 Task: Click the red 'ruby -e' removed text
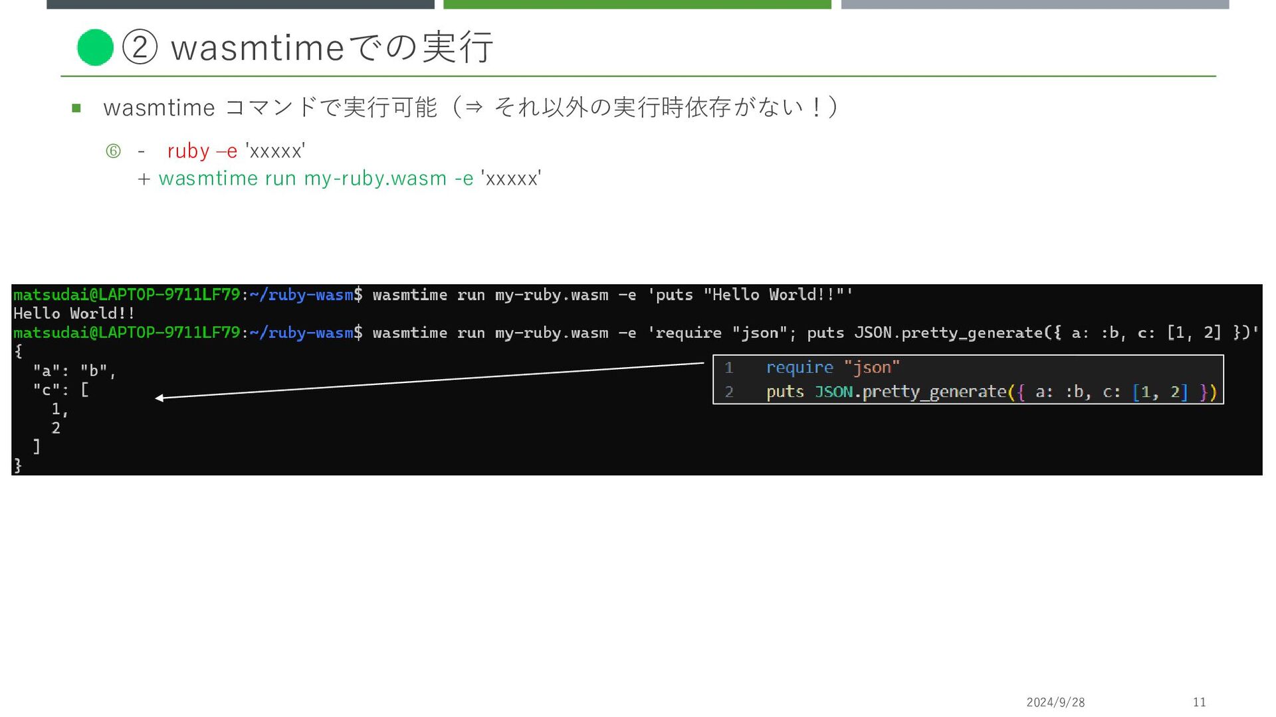click(x=201, y=151)
